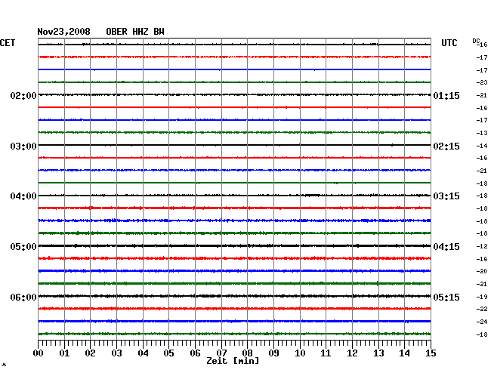Image resolution: width=491 pixels, height=373 pixels.
Task: Click the "06" minute axis label
Action: (x=195, y=353)
